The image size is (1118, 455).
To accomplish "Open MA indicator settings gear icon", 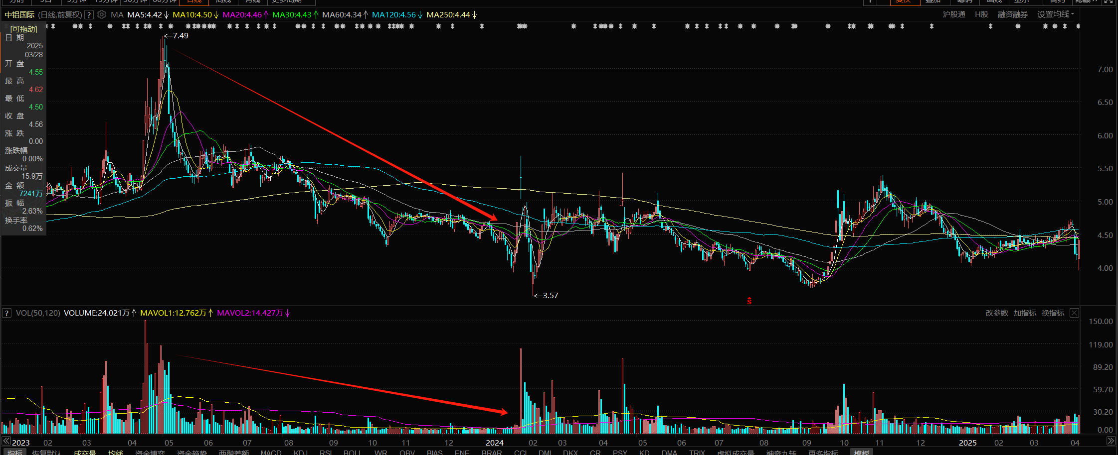I will (x=102, y=14).
